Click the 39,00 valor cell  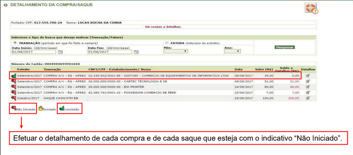pos(270,76)
